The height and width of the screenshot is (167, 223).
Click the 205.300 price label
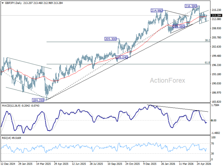pos(110,39)
